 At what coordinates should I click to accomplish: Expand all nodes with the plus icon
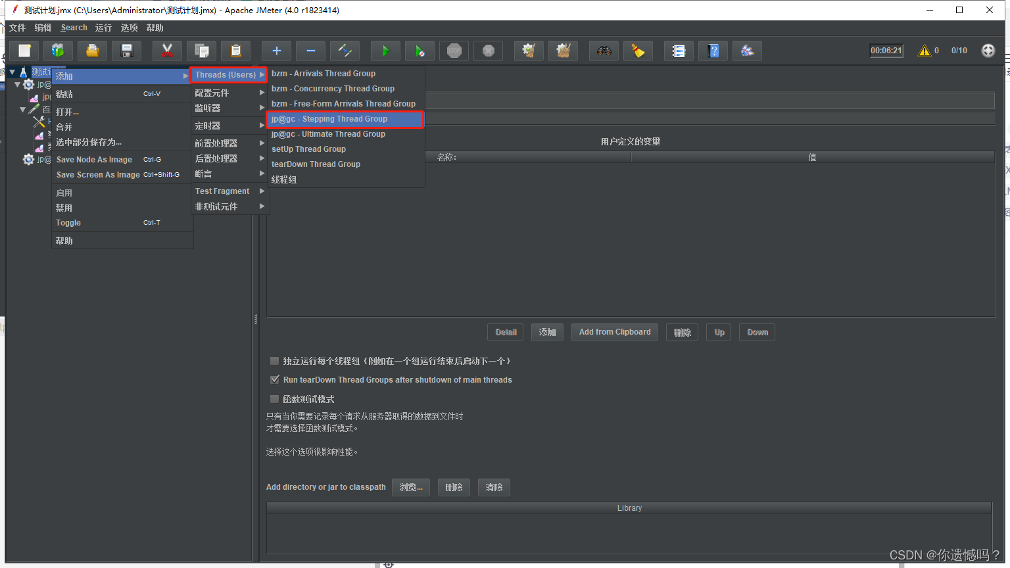[x=277, y=51]
